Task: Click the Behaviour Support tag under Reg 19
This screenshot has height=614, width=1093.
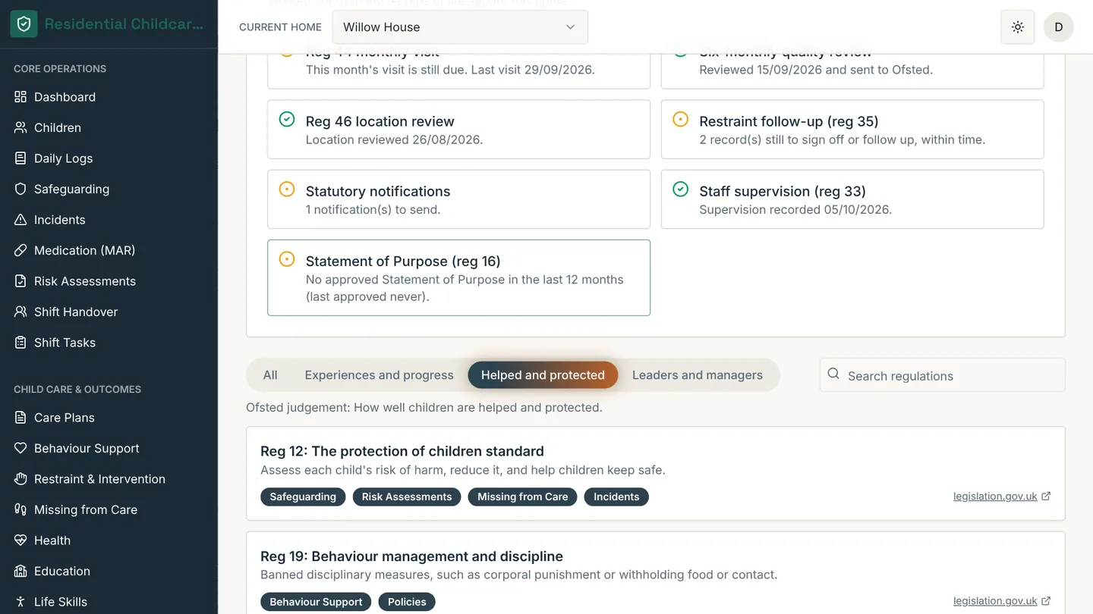Action: tap(316, 602)
